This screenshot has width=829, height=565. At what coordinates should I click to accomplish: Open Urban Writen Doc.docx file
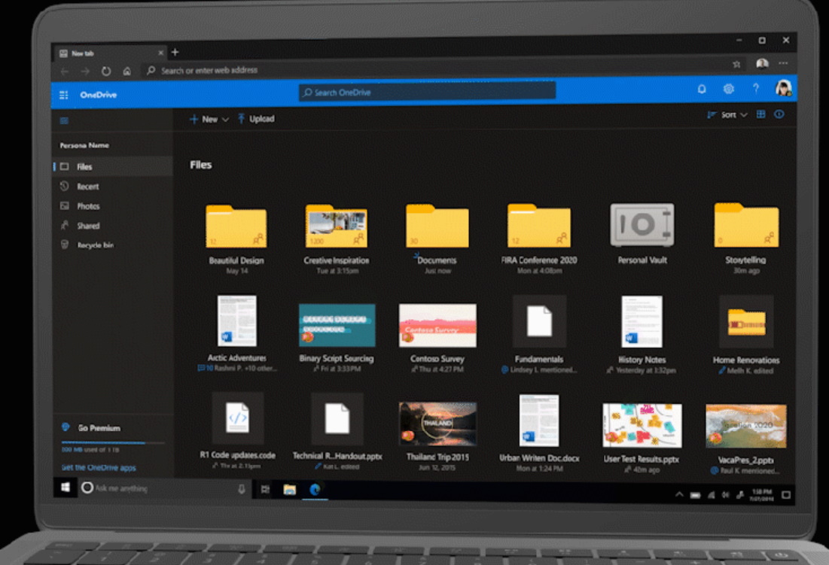coord(539,421)
